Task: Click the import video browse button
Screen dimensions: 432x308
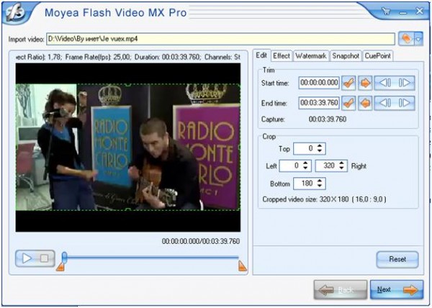Action: 406,39
